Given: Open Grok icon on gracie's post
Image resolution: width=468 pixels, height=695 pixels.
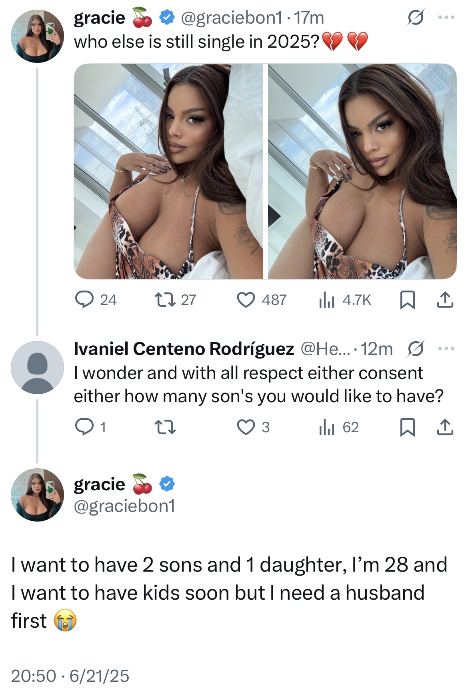Looking at the screenshot, I should coord(415,18).
